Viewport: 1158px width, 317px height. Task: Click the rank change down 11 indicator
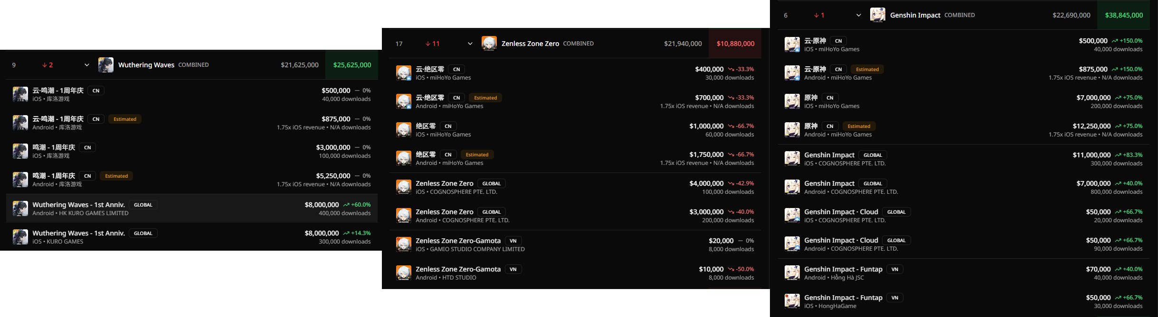point(432,44)
